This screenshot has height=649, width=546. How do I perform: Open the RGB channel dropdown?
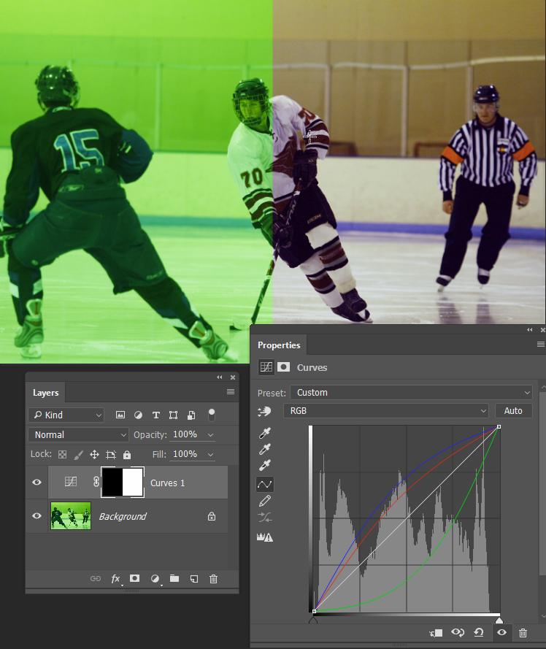(386, 410)
